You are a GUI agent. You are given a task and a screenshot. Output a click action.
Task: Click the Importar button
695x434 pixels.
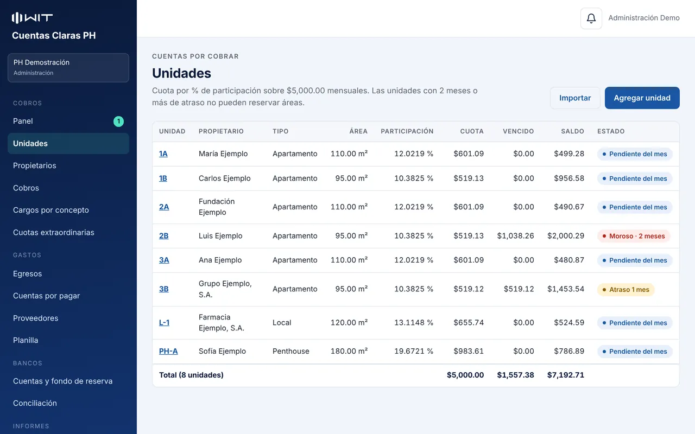click(575, 98)
